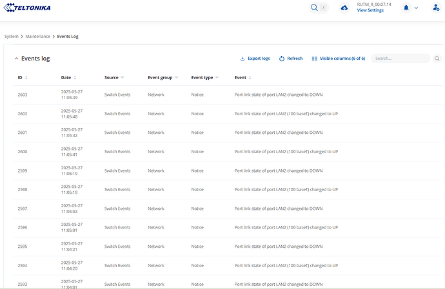Click the Refresh button label
This screenshot has height=289, width=445.
pos(295,59)
